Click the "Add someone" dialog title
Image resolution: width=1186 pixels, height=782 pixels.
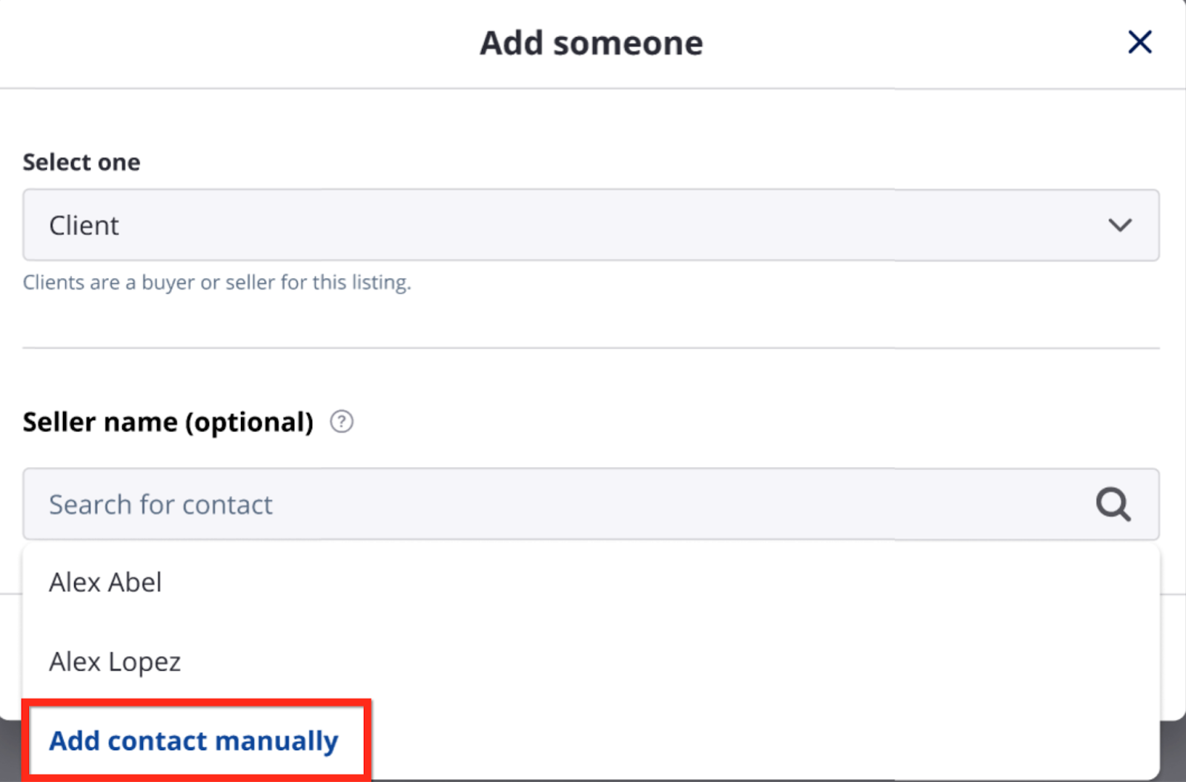click(591, 43)
